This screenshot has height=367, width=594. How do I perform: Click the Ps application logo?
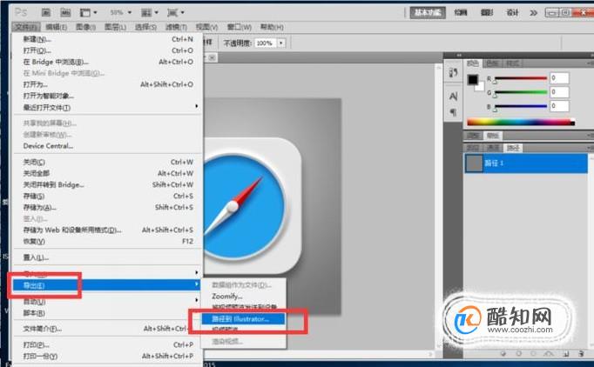click(x=21, y=12)
